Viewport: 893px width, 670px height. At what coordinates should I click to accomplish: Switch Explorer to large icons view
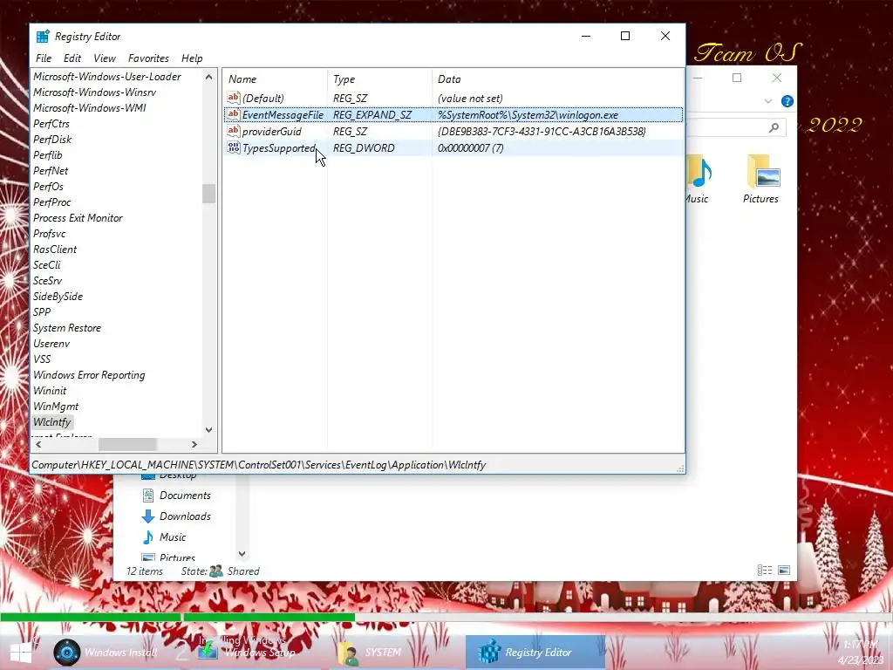784,571
